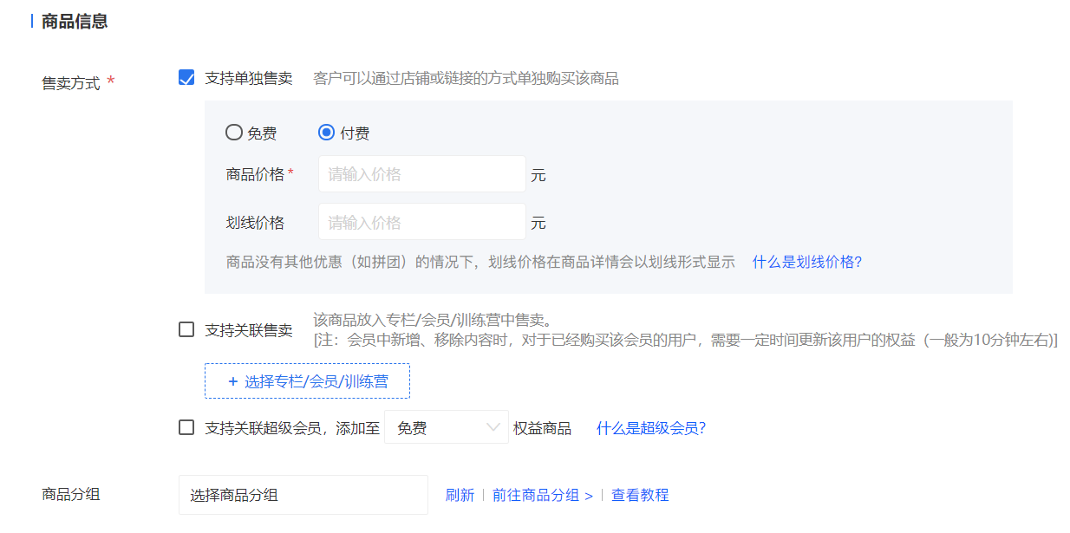Open the 什么是划线价格? help link
The width and height of the screenshot is (1070, 533).
806,262
